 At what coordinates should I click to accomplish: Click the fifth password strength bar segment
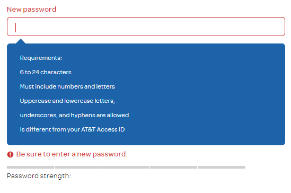coord(222,167)
